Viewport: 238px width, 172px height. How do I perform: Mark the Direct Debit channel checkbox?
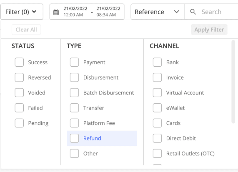(157, 138)
